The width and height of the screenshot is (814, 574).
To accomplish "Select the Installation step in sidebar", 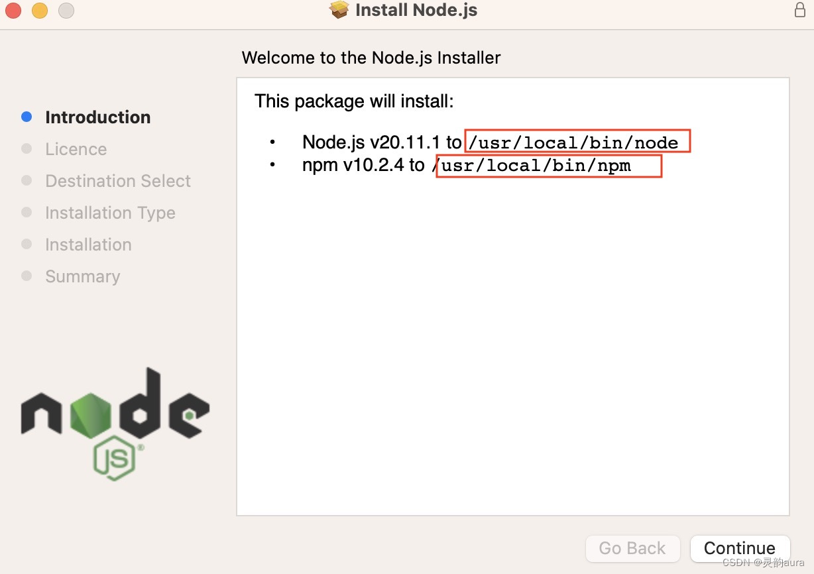I will pos(88,245).
